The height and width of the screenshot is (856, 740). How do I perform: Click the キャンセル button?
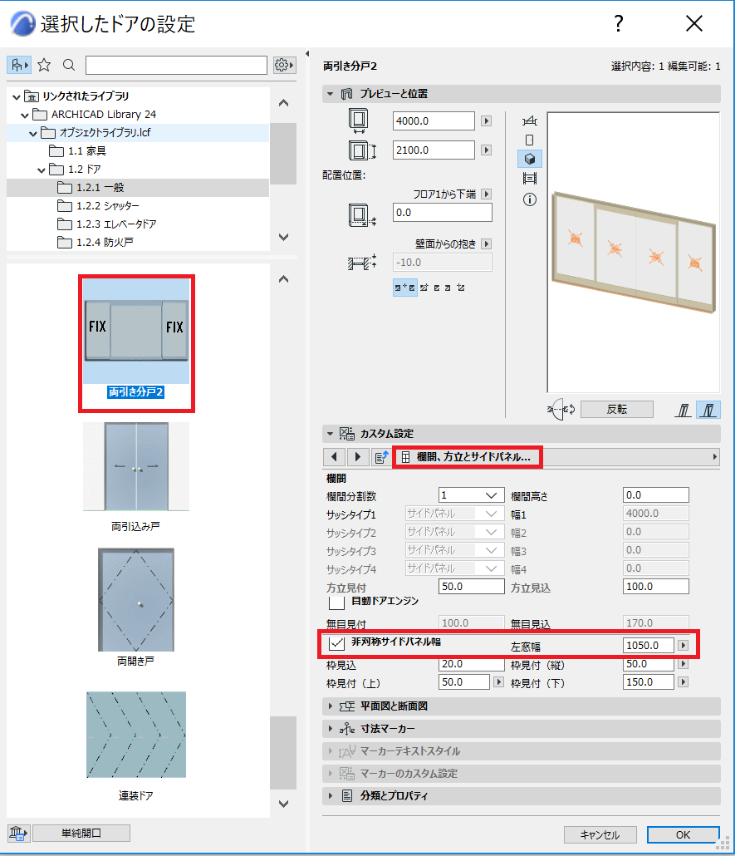pyautogui.click(x=600, y=834)
